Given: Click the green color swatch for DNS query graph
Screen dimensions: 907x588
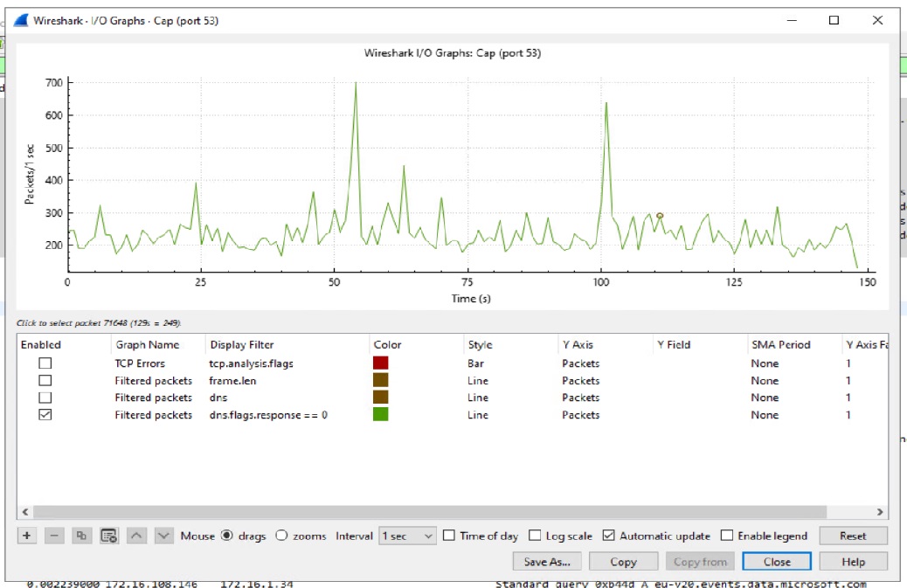Looking at the screenshot, I should [380, 415].
